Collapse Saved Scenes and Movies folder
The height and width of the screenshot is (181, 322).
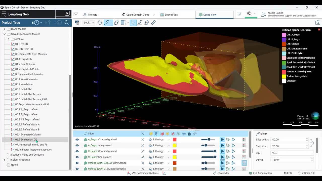pos(4,34)
